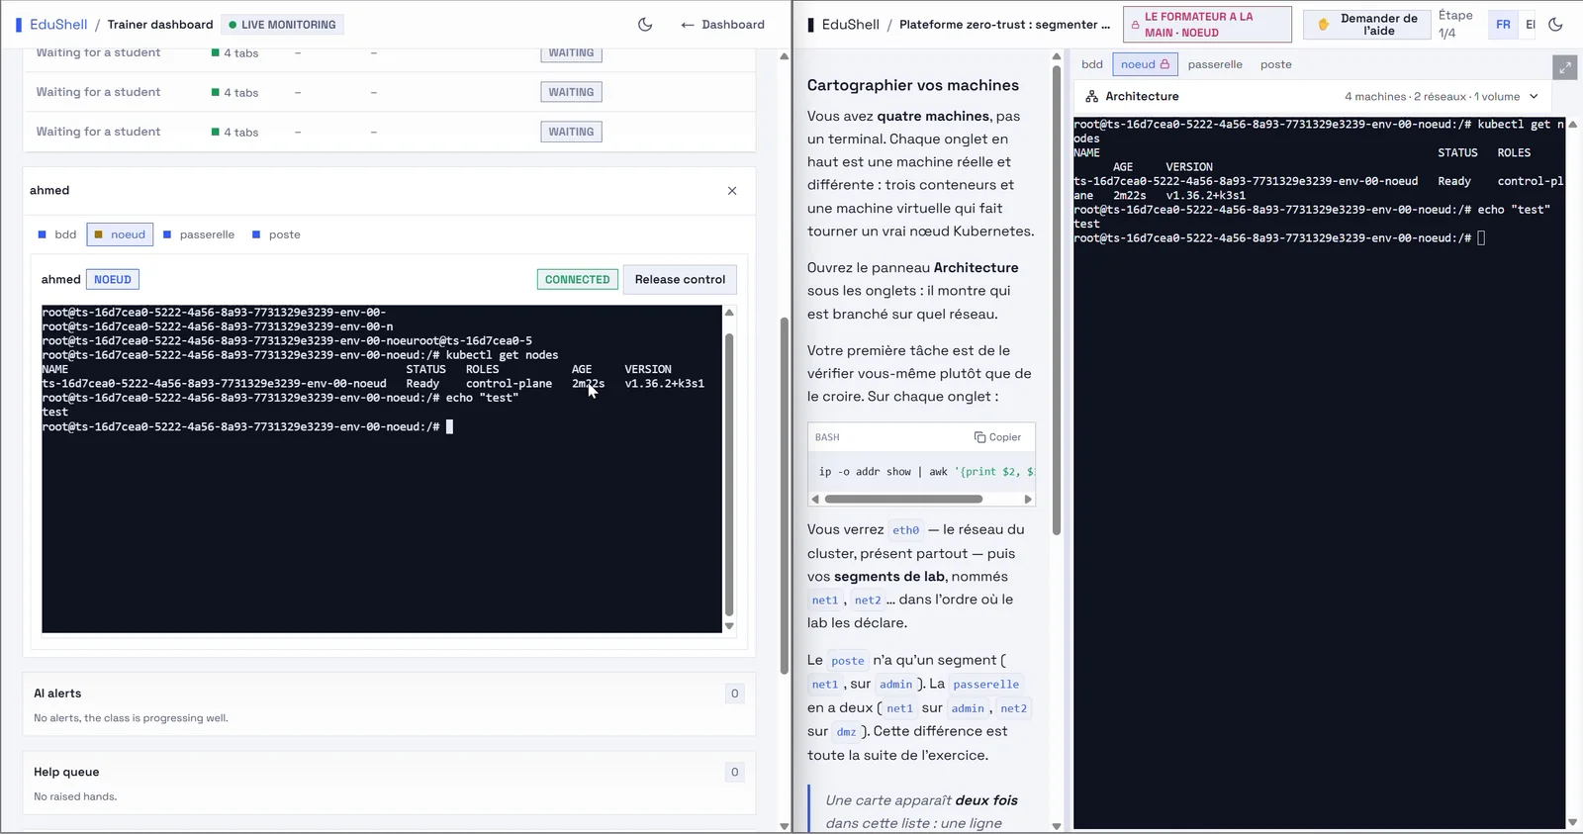This screenshot has height=834, width=1583.
Task: Select the bdd tab in ahmed's panel
Action: click(x=57, y=234)
